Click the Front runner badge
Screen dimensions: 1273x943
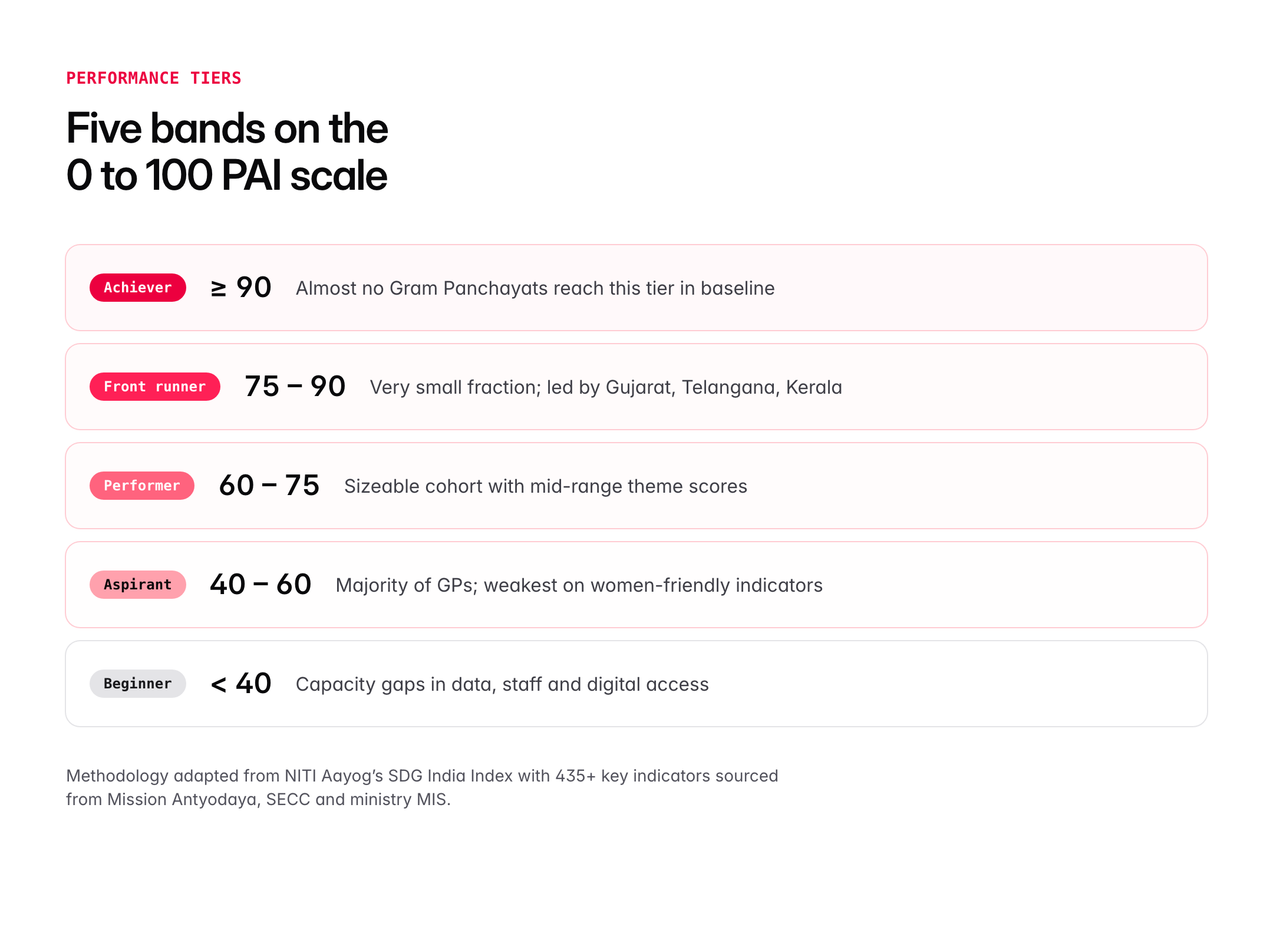(x=154, y=387)
